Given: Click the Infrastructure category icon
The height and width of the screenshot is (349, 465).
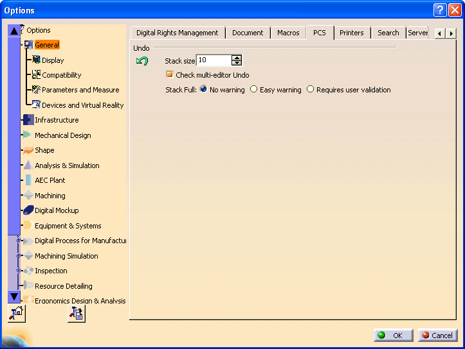Looking at the screenshot, I should click(28, 120).
